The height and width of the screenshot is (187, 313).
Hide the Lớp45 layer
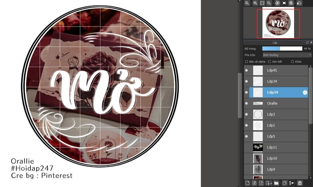(246, 70)
